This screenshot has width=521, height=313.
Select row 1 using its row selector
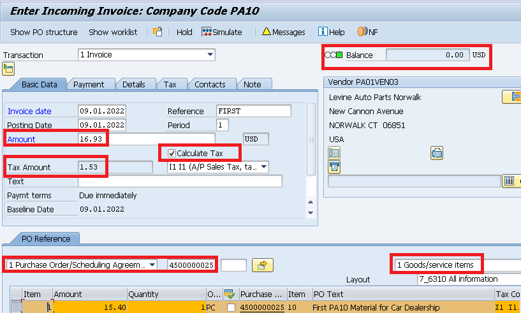[x=16, y=308]
